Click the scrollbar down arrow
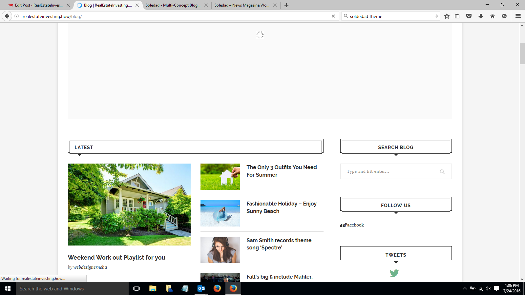The image size is (525, 295). [522, 279]
